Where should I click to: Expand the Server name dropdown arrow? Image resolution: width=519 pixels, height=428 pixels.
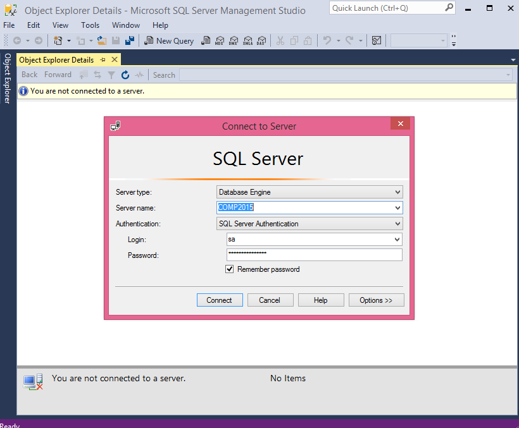click(x=397, y=208)
